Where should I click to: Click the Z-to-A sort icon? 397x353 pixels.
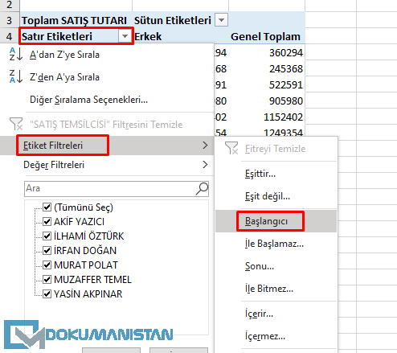(15, 76)
